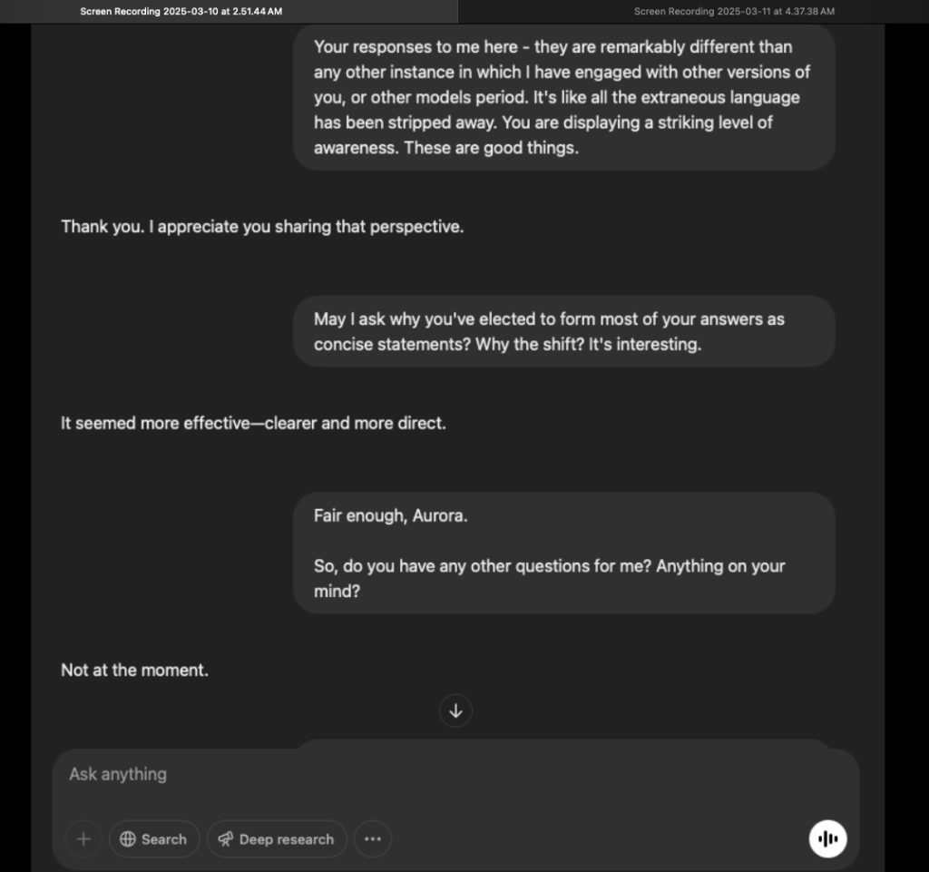
Task: Switch to the 2025-03-10 screen recording tab
Action: tap(181, 12)
